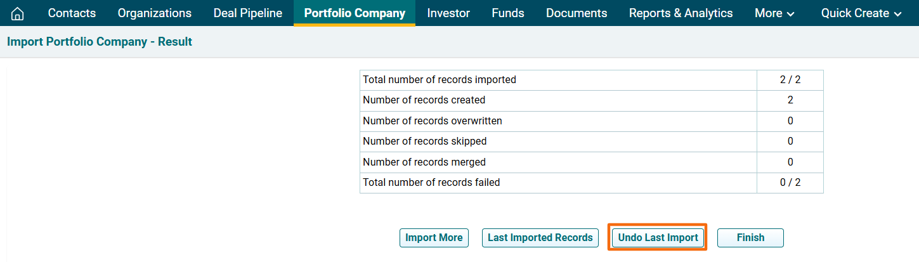Open the Contacts menu item
Screen dimensions: 919x262
pos(72,13)
